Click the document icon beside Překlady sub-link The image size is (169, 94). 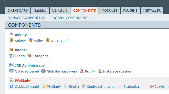(x=43, y=86)
